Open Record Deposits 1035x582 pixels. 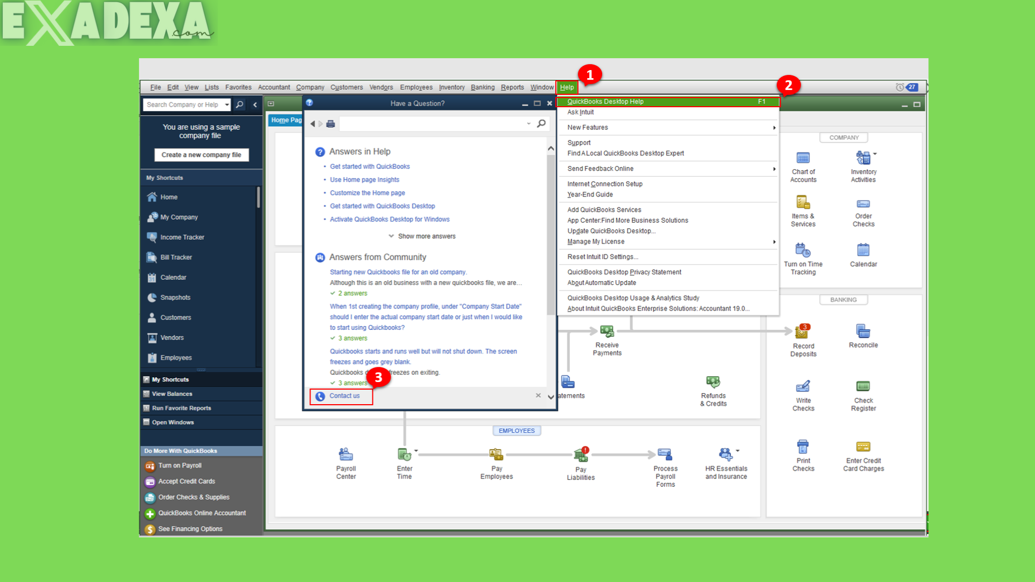(803, 334)
